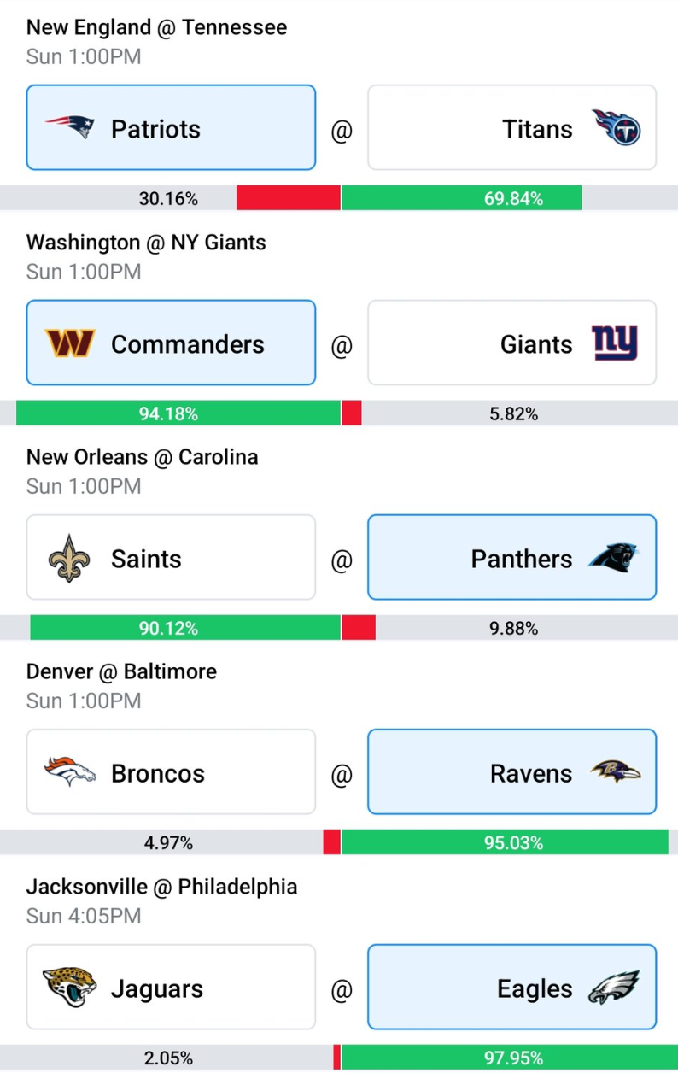Click the Panthers team logo
Viewport: 678px width, 1073px height.
614,559
